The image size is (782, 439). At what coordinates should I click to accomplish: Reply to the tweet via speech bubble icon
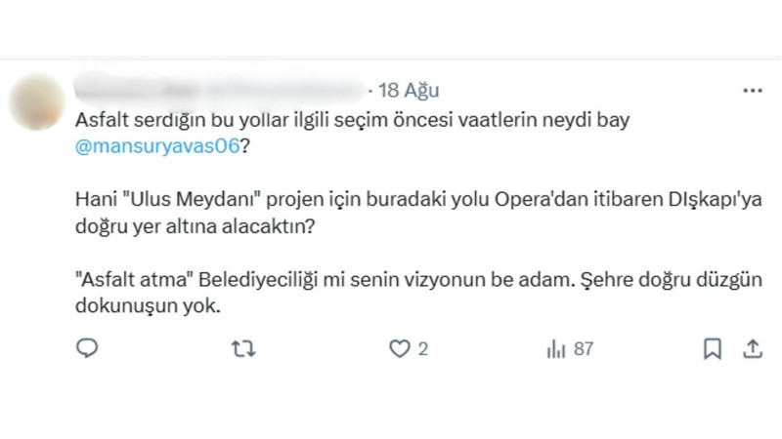86,348
